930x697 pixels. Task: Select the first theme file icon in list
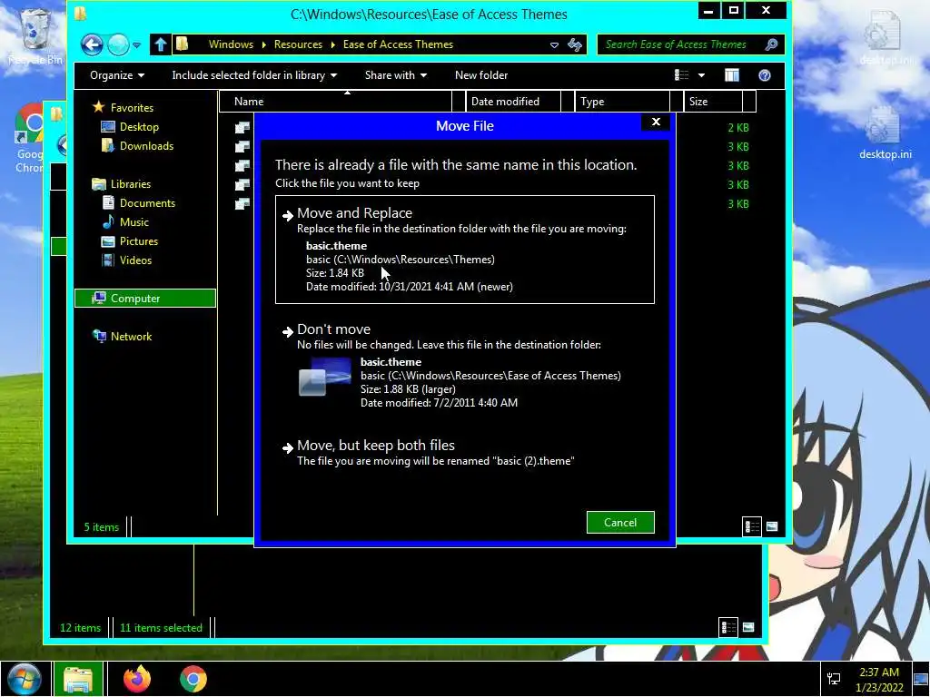point(242,127)
